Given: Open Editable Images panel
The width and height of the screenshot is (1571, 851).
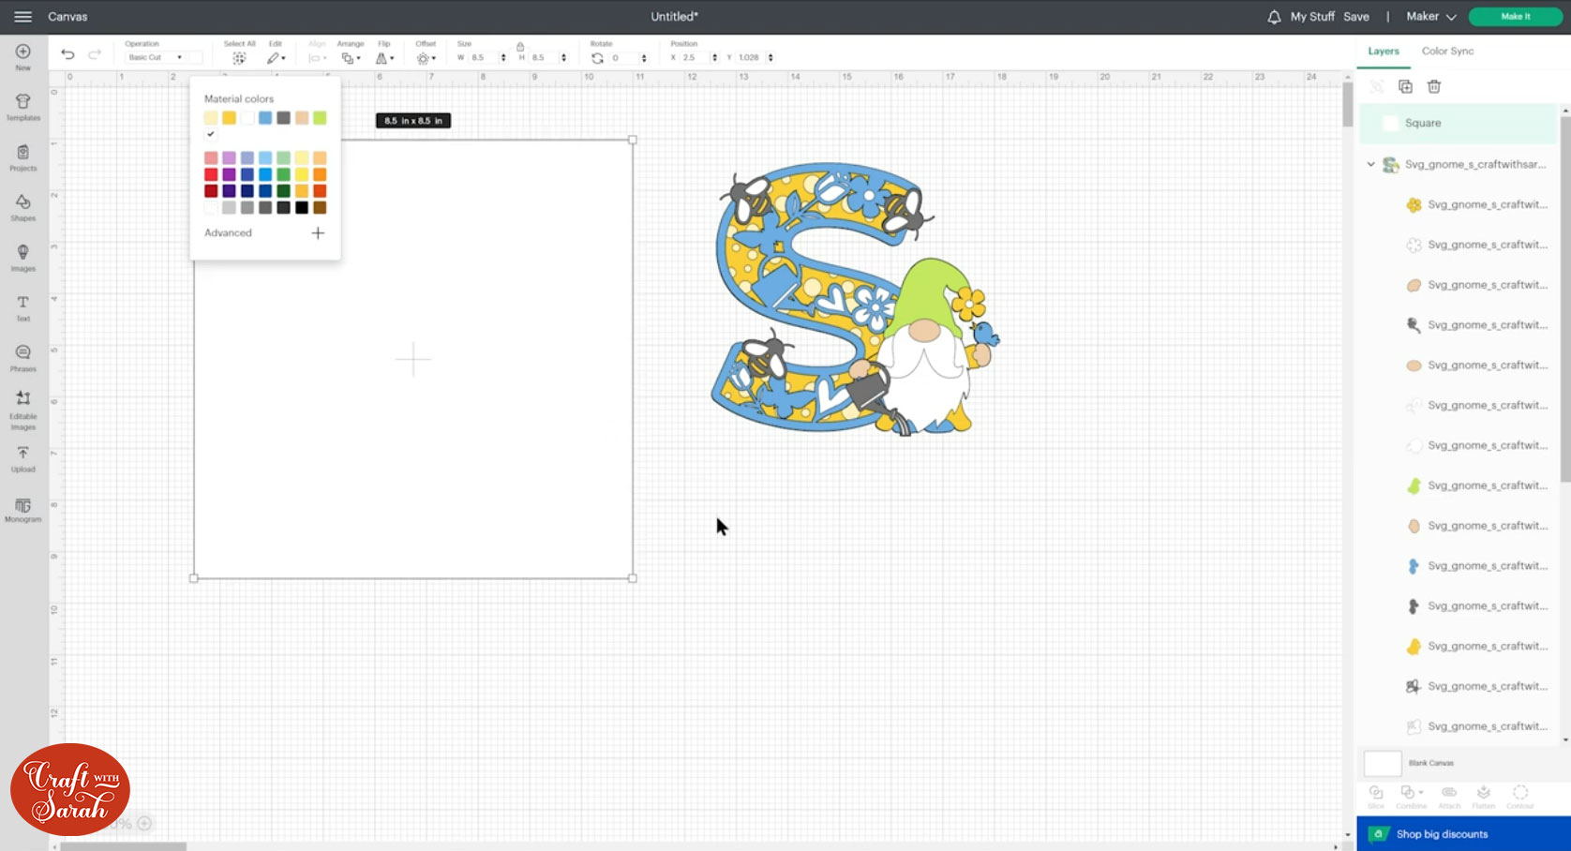Looking at the screenshot, I should pos(23,411).
